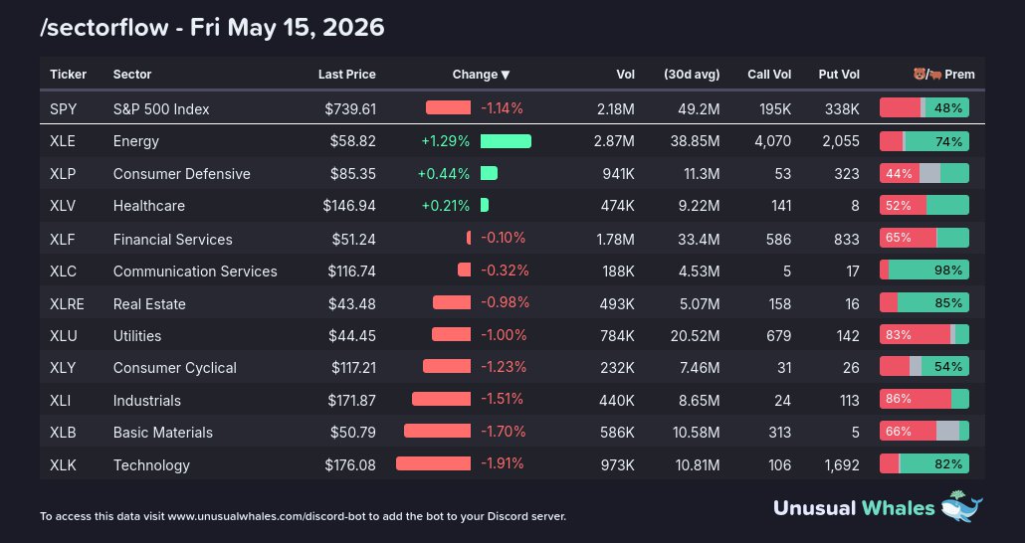The image size is (1025, 543).
Task: Click the XLU premium bar showing 83%
Action: coord(924,334)
